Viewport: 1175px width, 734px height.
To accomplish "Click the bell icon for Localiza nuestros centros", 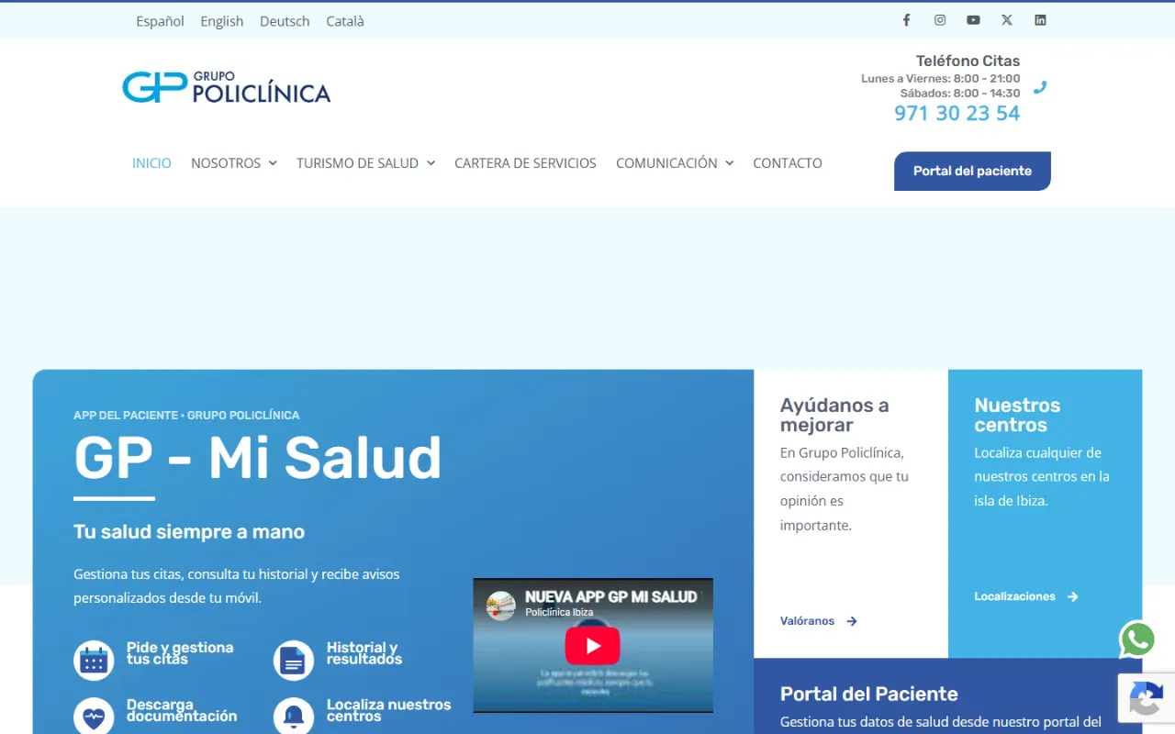I will tap(294, 716).
